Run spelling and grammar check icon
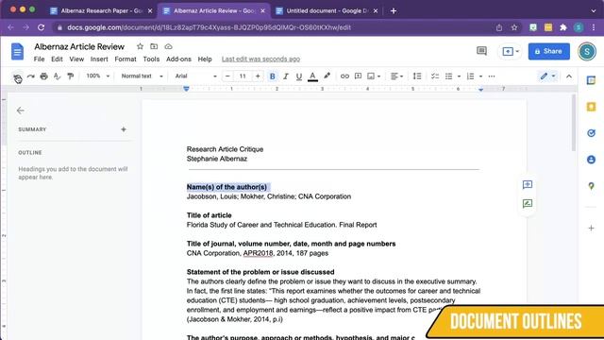 [57, 76]
